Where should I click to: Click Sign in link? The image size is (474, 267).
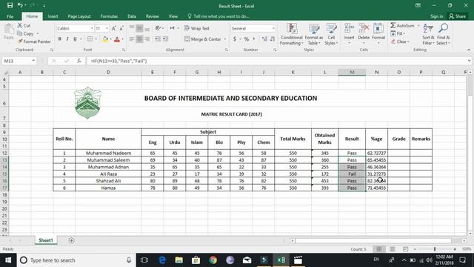[436, 16]
